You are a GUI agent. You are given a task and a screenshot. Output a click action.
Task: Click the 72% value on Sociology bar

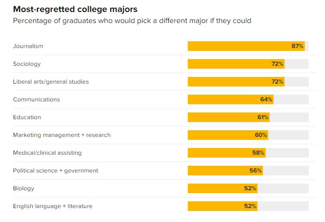point(277,64)
